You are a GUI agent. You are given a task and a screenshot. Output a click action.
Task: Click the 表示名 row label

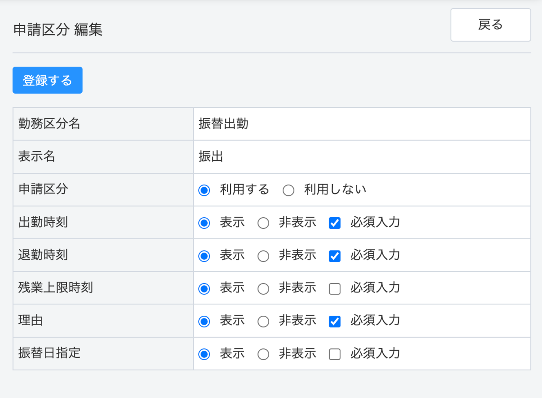point(37,156)
